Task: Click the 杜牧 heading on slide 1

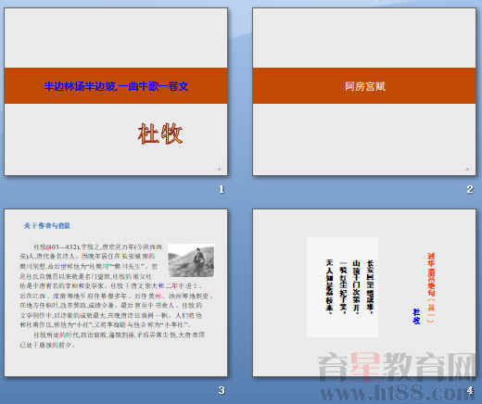Action: click(160, 133)
